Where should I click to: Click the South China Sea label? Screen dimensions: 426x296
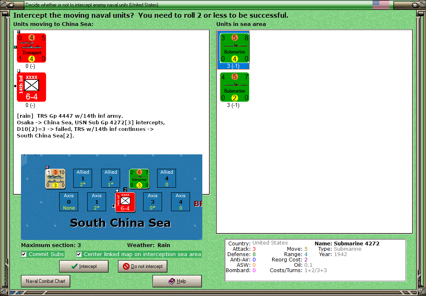(x=120, y=223)
